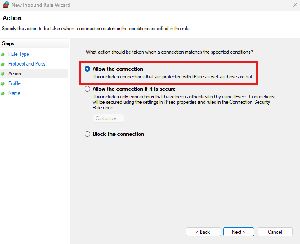Select the 'Allow the connection' radio button

pos(88,69)
